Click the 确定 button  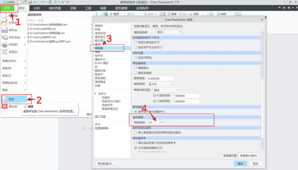pyautogui.click(x=240, y=164)
